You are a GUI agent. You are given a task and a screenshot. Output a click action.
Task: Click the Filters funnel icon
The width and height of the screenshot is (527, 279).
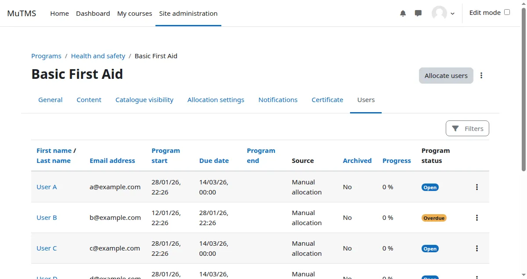tap(455, 128)
